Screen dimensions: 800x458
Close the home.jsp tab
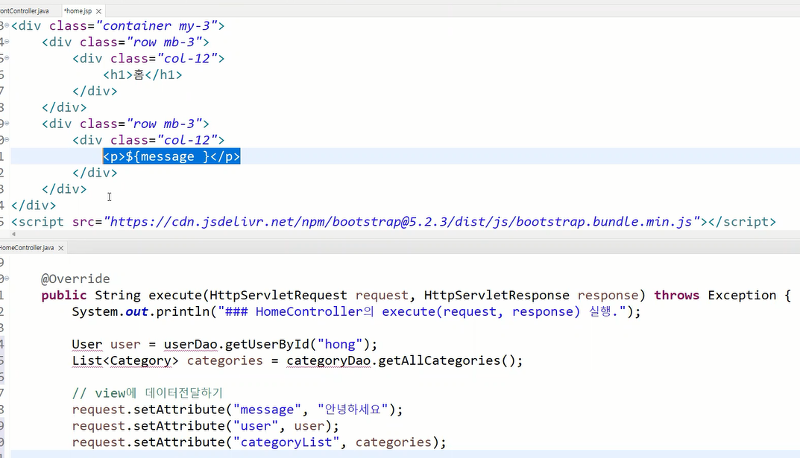(x=98, y=11)
